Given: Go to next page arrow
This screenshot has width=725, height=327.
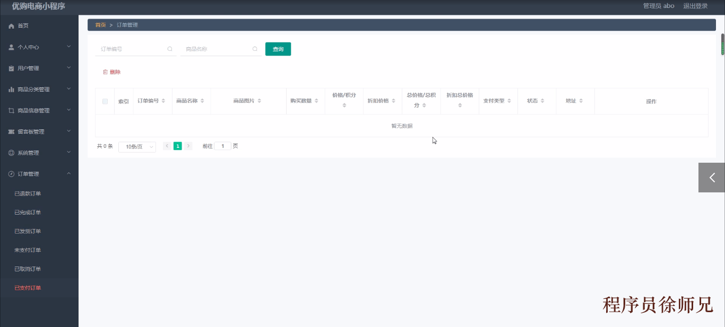Looking at the screenshot, I should click(188, 146).
